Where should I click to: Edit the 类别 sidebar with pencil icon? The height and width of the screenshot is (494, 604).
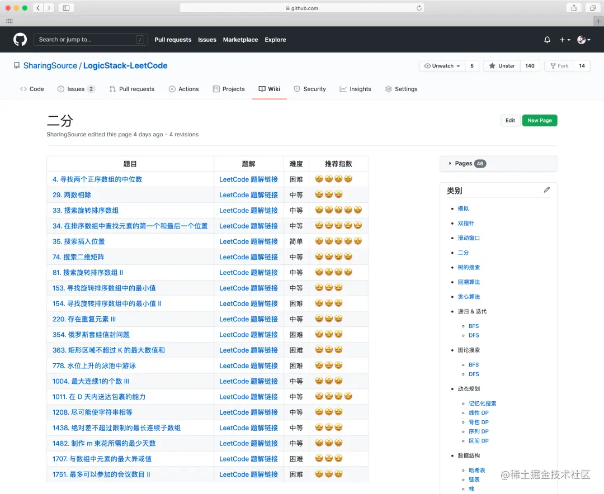click(x=546, y=190)
